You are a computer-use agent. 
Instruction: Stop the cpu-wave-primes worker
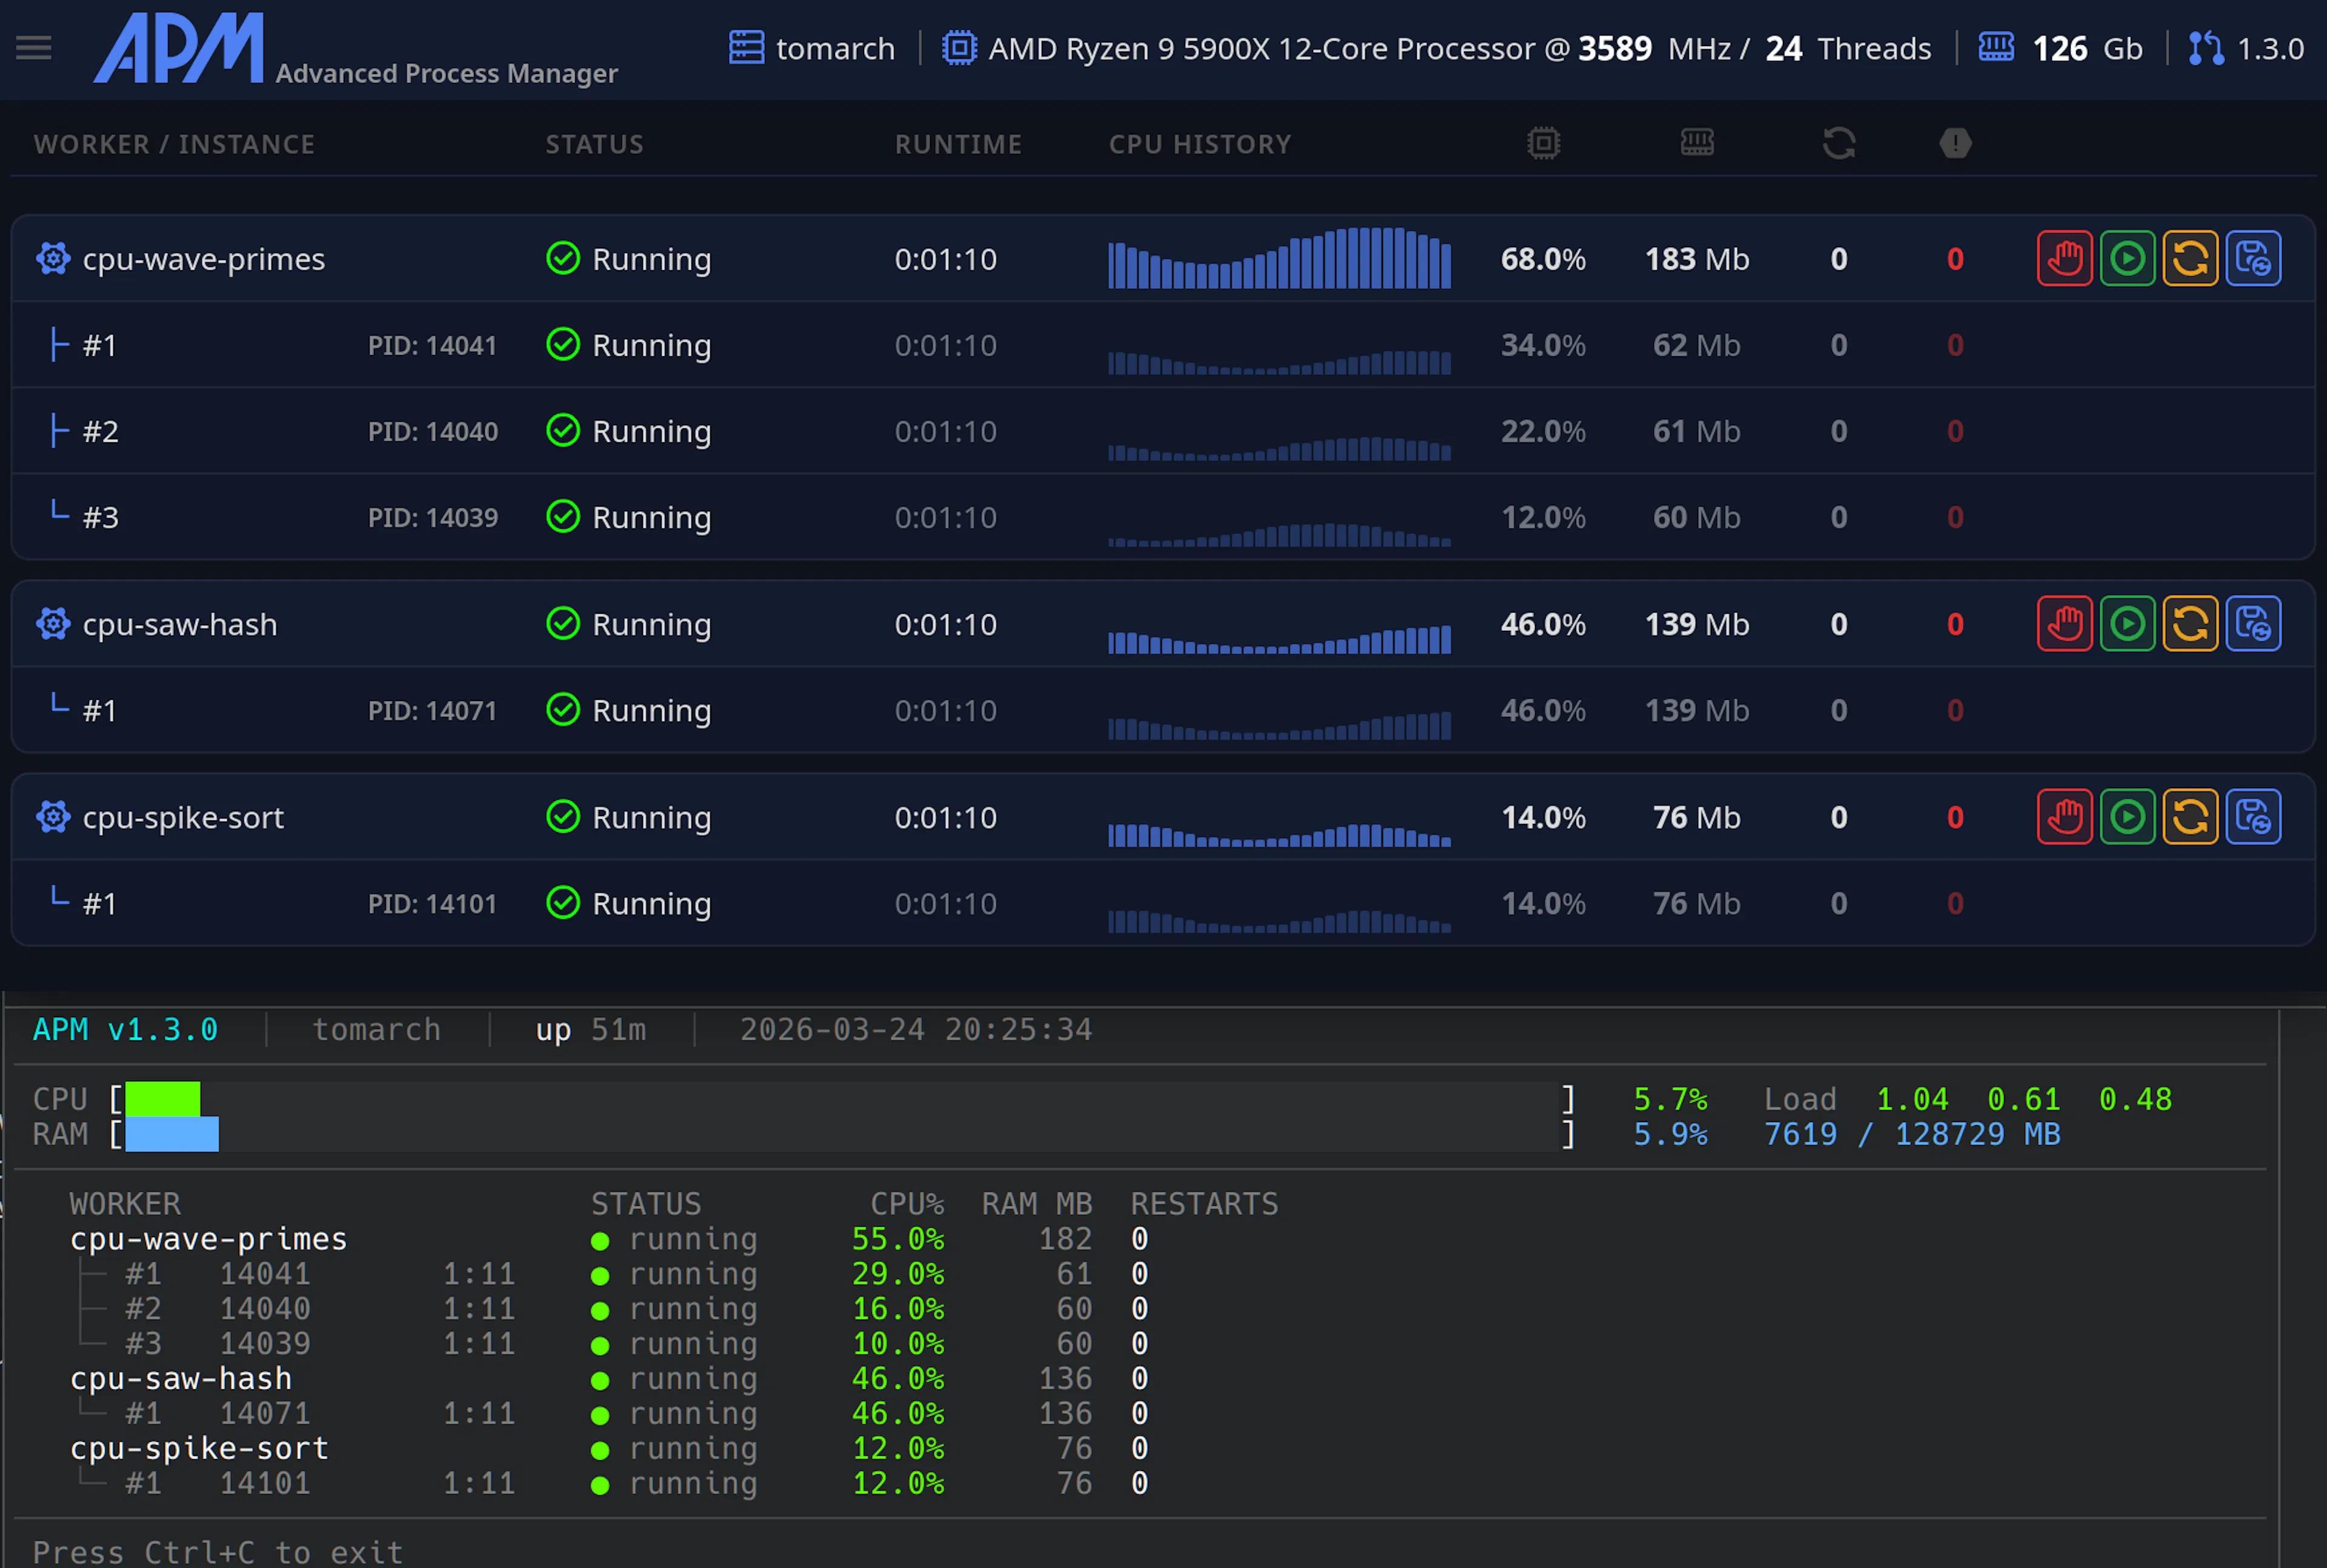(2064, 258)
